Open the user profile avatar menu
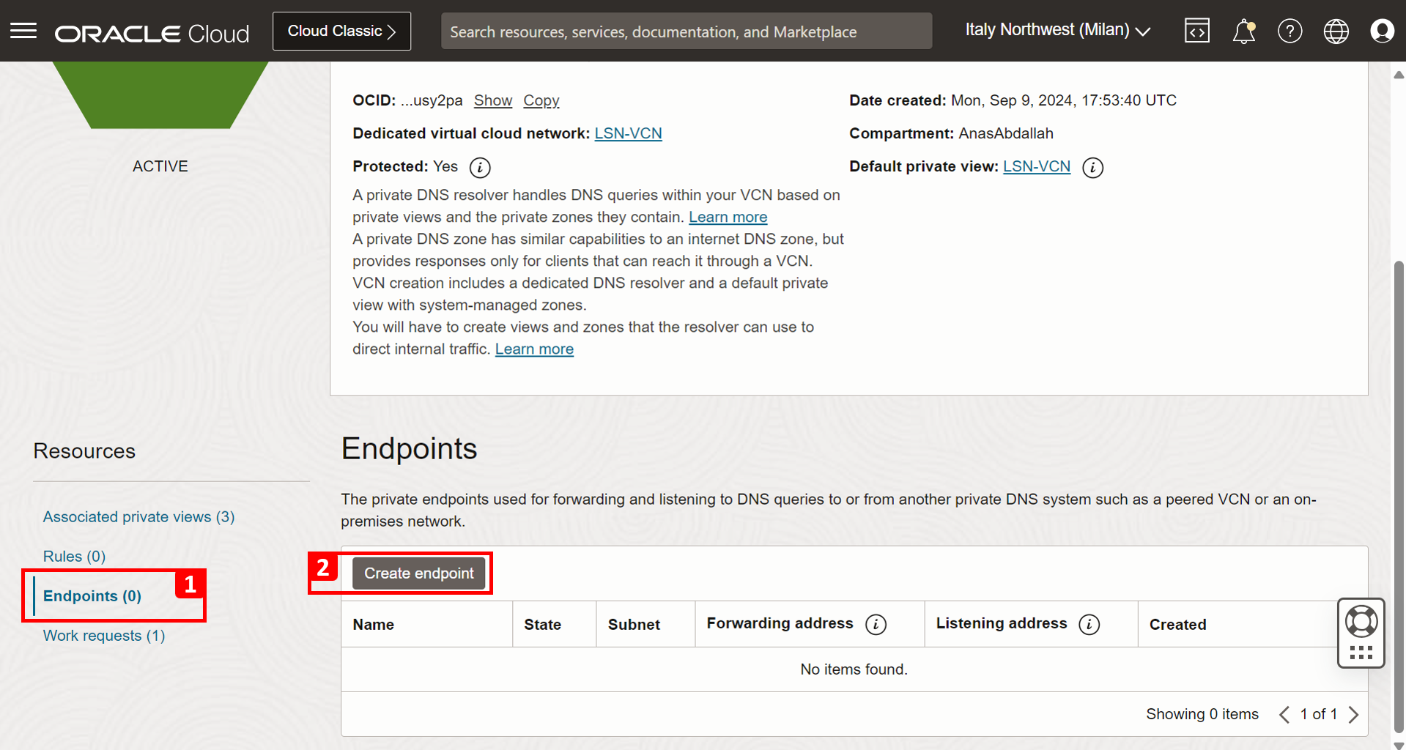The height and width of the screenshot is (750, 1406). coord(1382,31)
